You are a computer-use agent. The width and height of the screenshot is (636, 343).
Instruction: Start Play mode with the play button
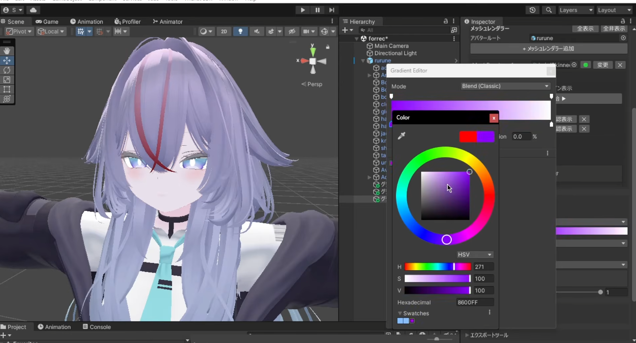[x=302, y=10]
